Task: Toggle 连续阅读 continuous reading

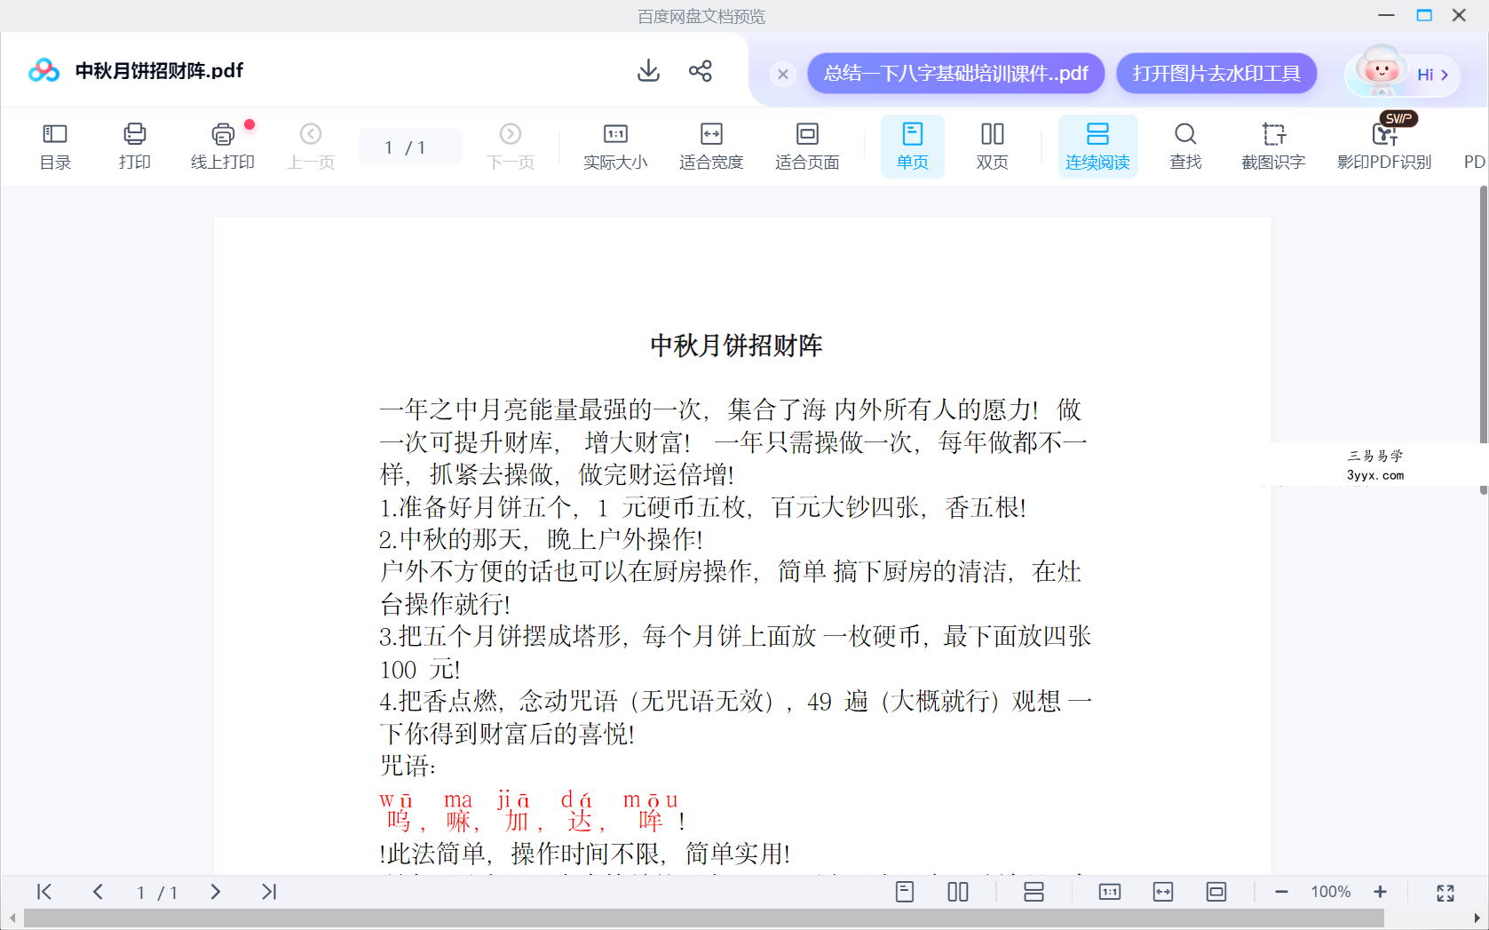Action: click(1098, 147)
